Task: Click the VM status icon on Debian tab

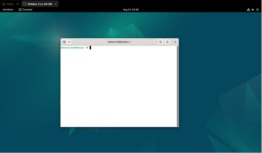Action: coord(25,4)
